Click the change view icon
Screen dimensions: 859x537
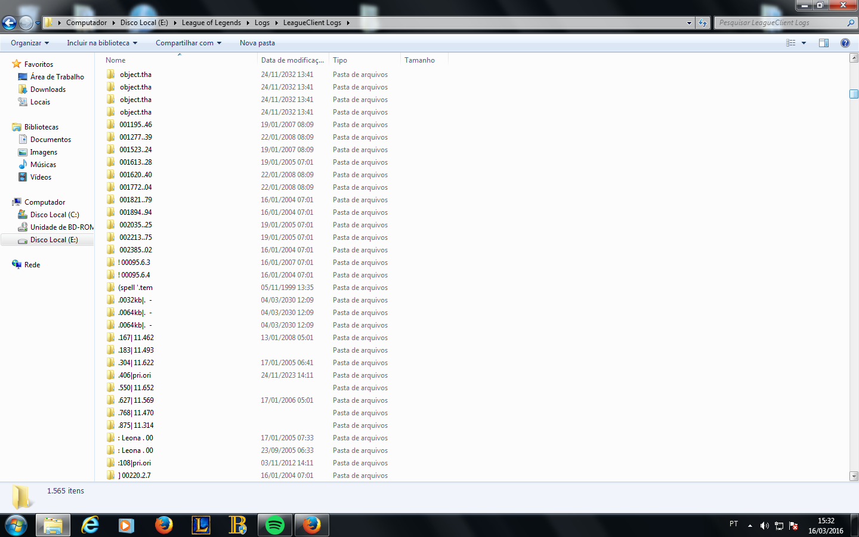click(791, 43)
